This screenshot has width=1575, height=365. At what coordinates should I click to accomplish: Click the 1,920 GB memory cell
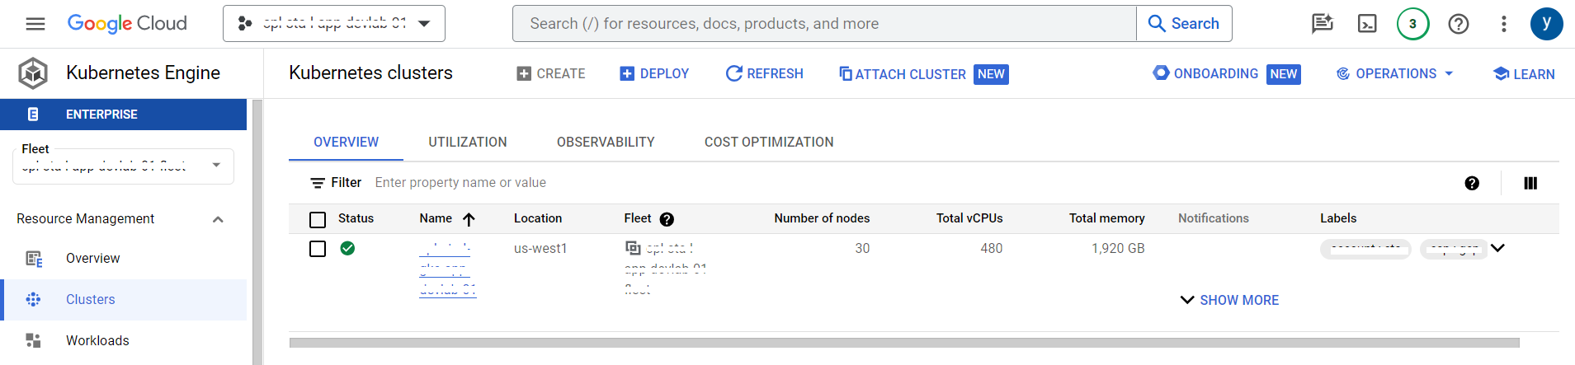pos(1118,248)
